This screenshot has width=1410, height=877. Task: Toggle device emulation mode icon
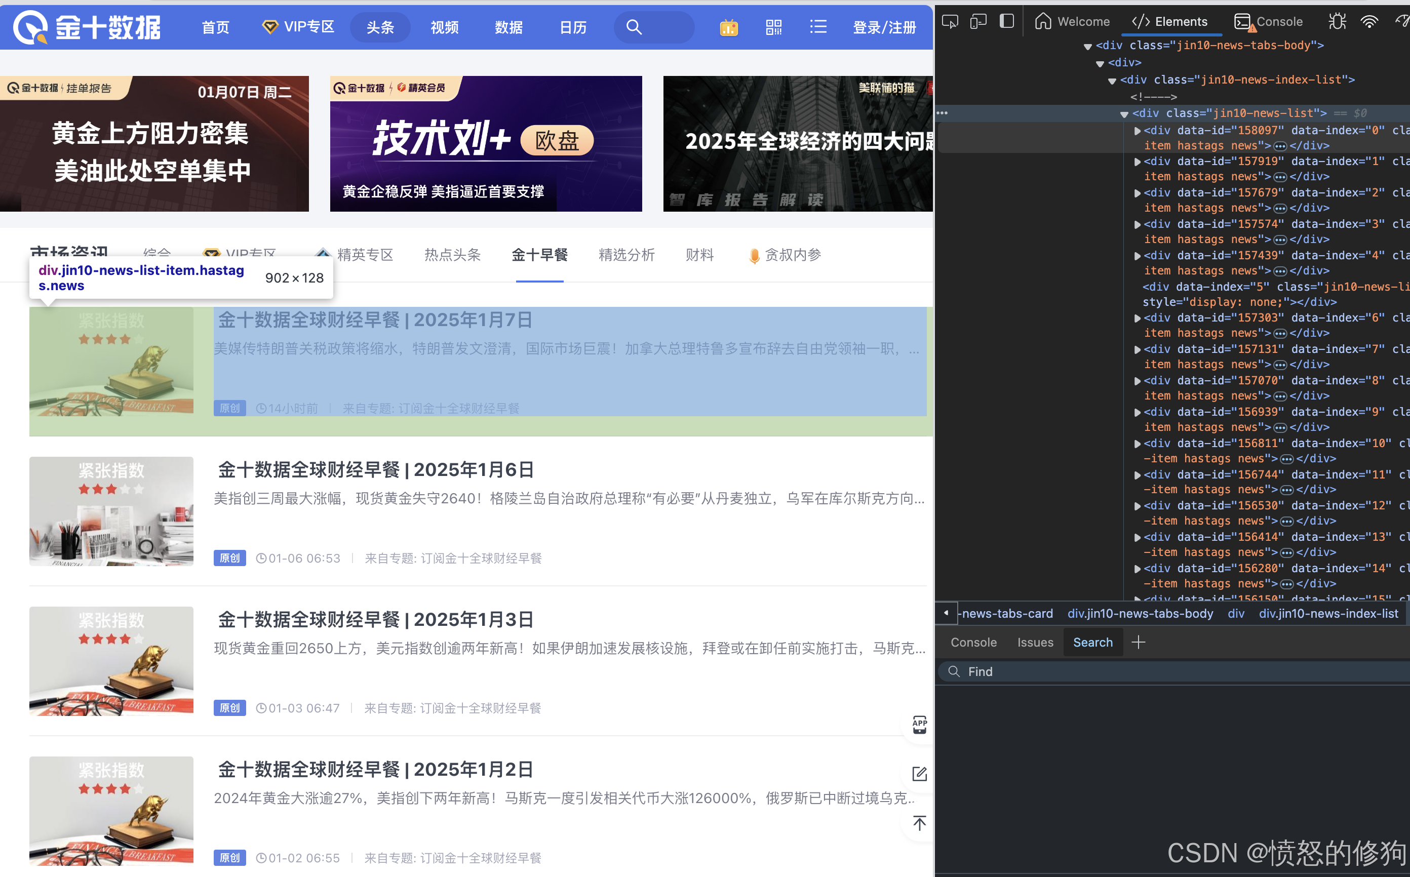[x=978, y=22]
